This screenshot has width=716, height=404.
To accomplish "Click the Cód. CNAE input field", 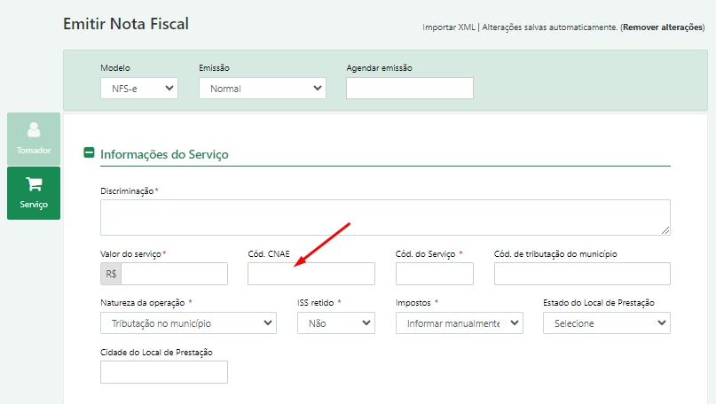I will click(x=311, y=274).
